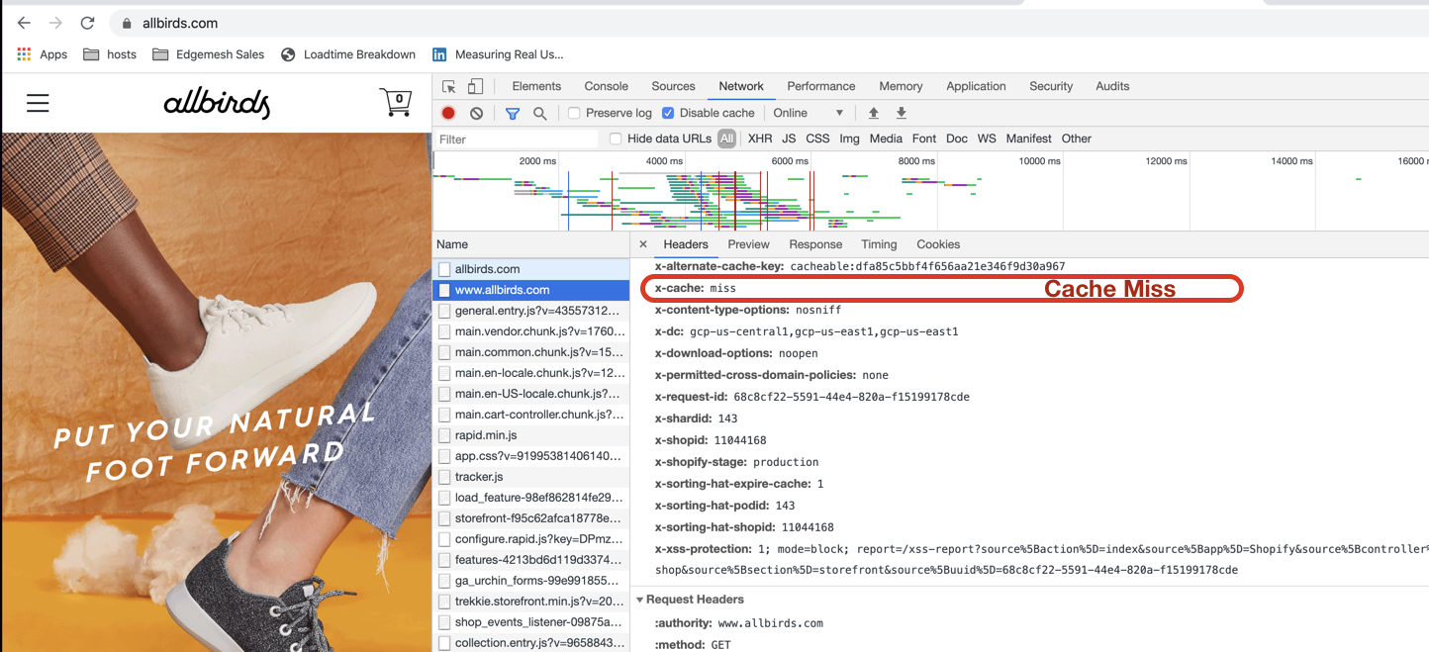
Task: Filter requests by Manifest
Action: (1029, 139)
